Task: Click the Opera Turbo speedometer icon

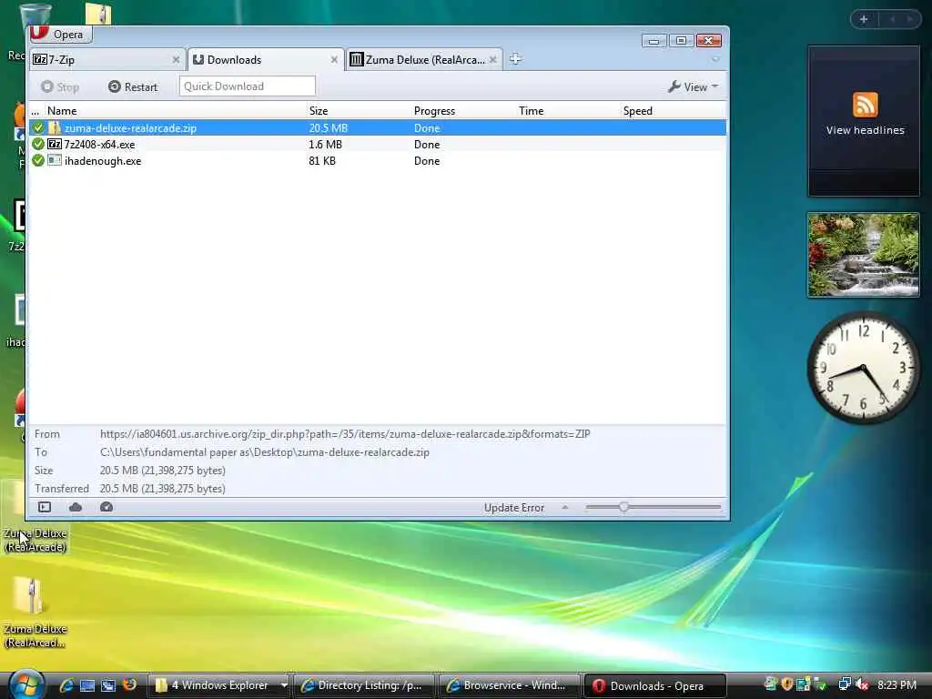Action: [x=106, y=507]
